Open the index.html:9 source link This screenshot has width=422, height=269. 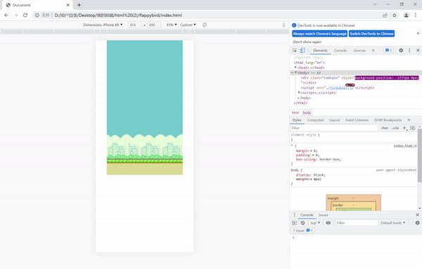[x=405, y=146]
